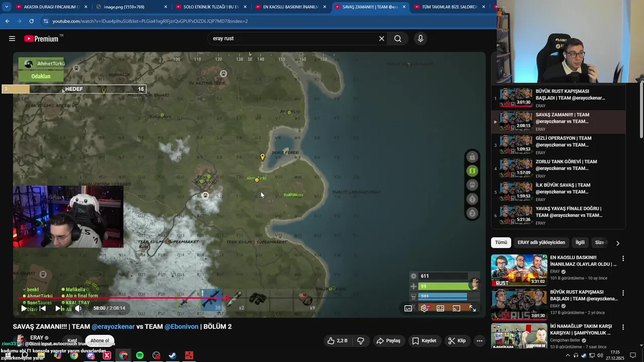Cast video to a TV
644x362 pixels.
(x=456, y=308)
